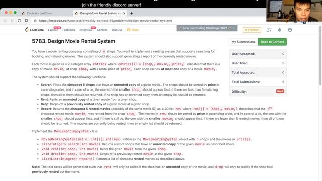Click the User Tried row

258,63
